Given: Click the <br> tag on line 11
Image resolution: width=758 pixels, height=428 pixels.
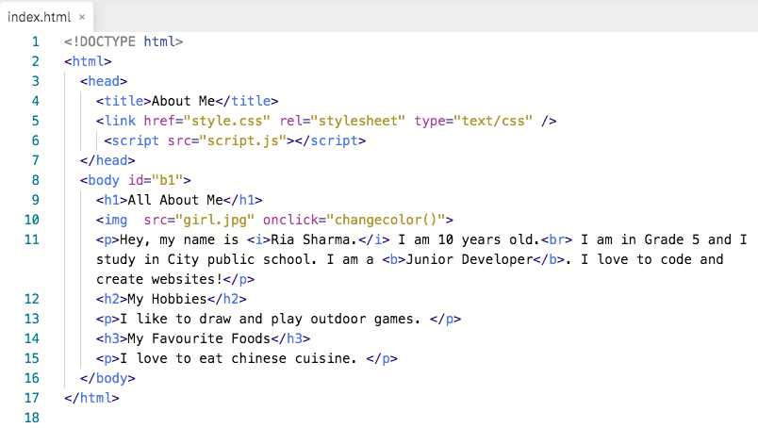Looking at the screenshot, I should click(x=557, y=239).
